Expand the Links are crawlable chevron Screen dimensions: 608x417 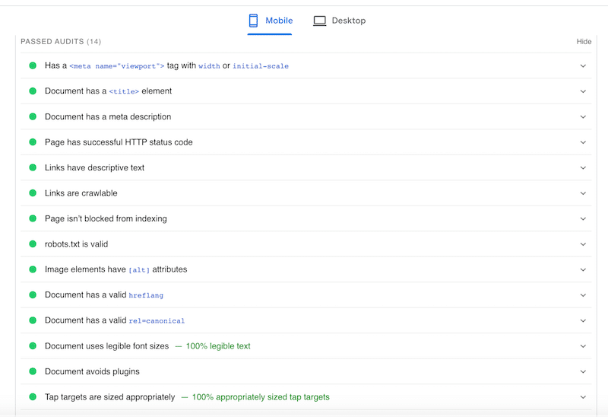click(x=583, y=193)
